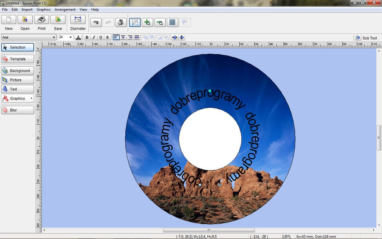This screenshot has width=382, height=239.
Task: Click the Picture tool button
Action: click(18, 80)
